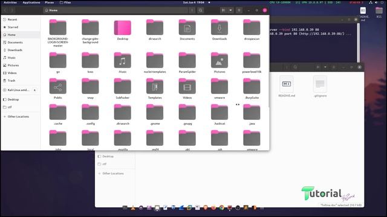Select README.md in the background Files window
This screenshot has height=217, width=387.
(287, 87)
